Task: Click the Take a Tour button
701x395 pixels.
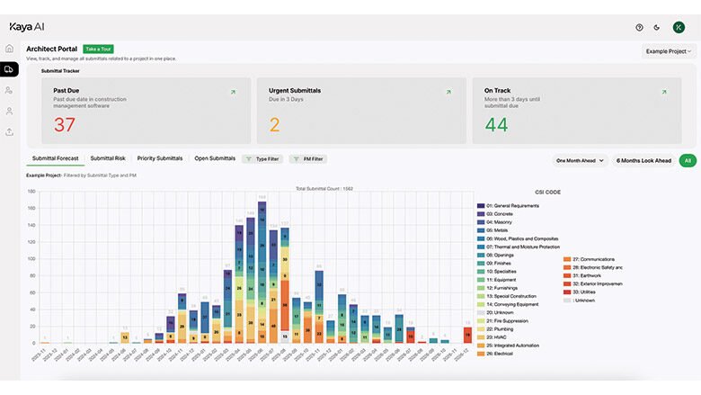Action: [98, 49]
